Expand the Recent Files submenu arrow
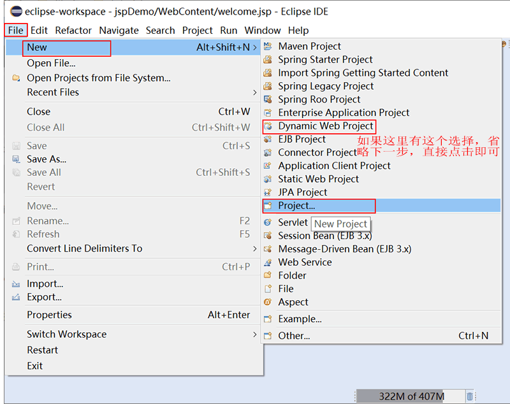Screen dimensions: 510x404 [254, 92]
